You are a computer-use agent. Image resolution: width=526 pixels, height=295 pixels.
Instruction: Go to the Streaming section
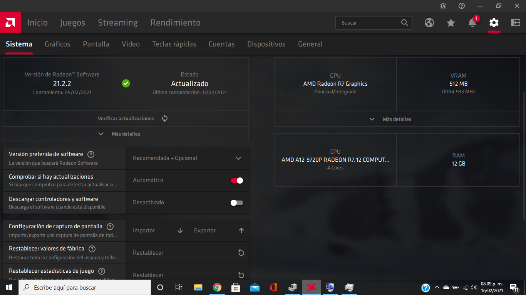coord(118,23)
